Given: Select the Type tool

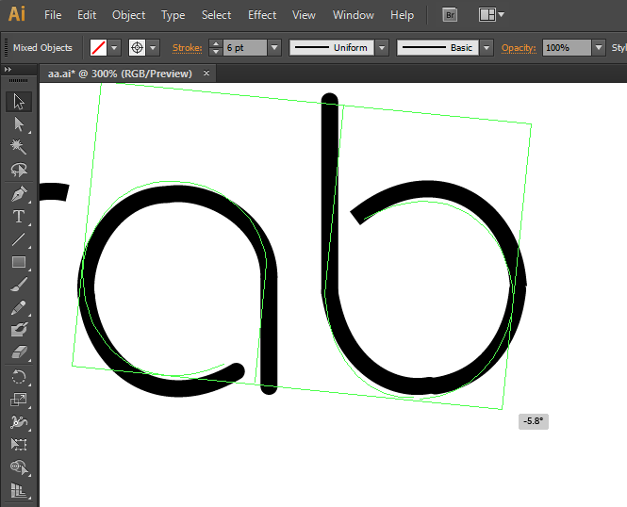Looking at the screenshot, I should click(19, 217).
